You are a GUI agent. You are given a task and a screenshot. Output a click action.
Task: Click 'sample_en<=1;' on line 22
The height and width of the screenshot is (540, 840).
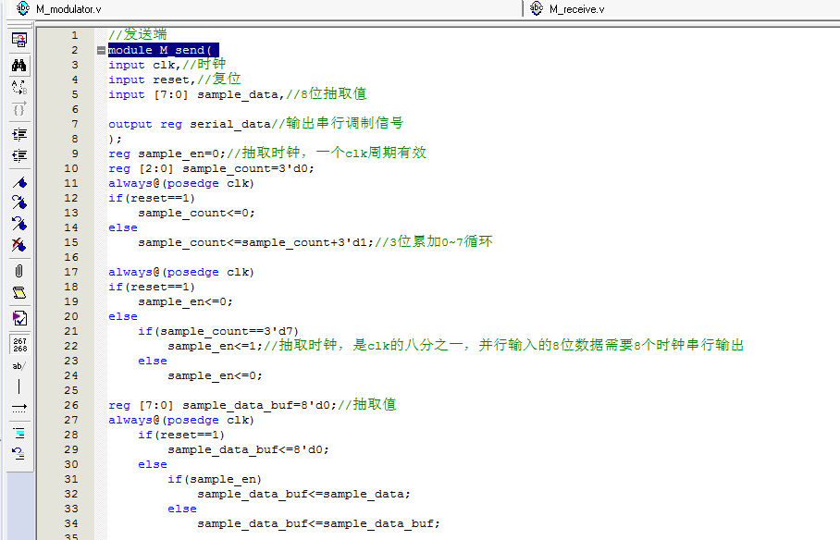[216, 346]
